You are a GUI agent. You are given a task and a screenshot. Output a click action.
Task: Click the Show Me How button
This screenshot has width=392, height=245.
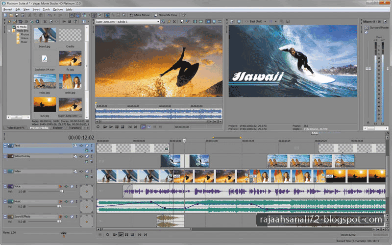[166, 15]
